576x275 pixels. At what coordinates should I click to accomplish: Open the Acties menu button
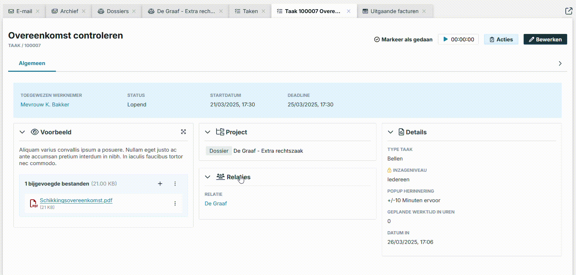[501, 39]
